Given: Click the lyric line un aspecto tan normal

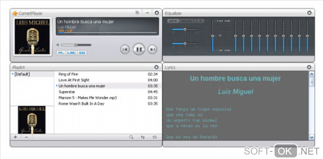Looking at the screenshot, I should 191,120.
